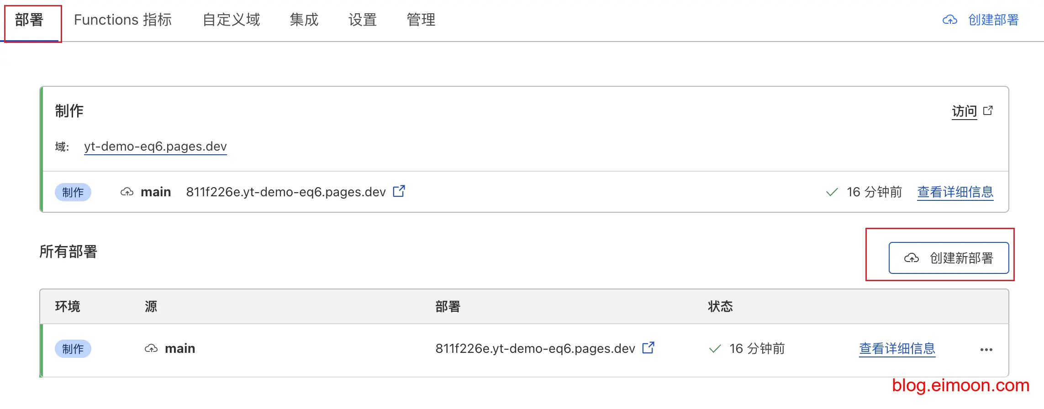1044x409 pixels.
Task: Click 查看详细信息 in the production card
Action: coord(955,192)
